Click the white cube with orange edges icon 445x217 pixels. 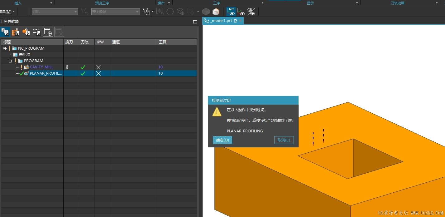[x=216, y=12]
